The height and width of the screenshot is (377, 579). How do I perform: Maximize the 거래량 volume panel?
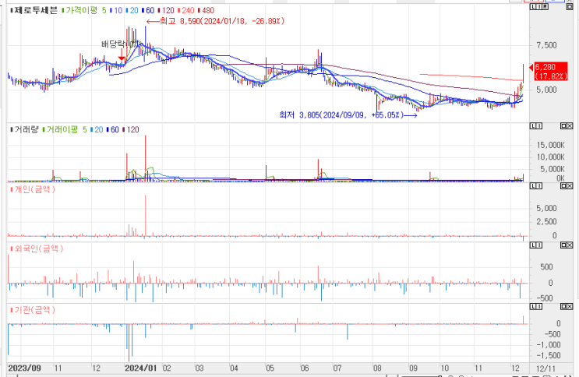[563, 126]
